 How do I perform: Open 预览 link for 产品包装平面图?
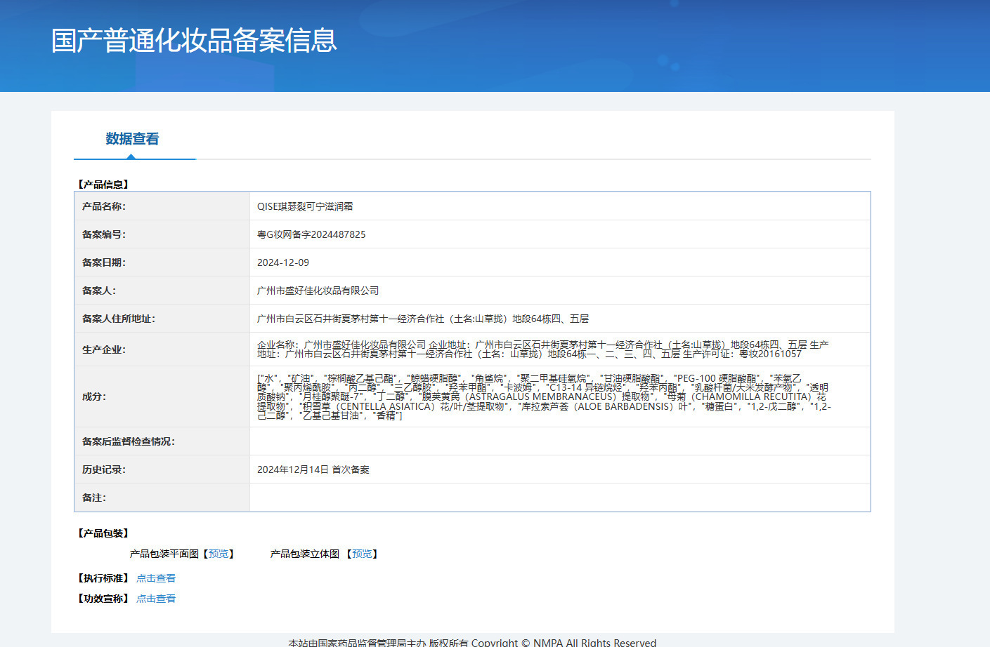tap(219, 554)
